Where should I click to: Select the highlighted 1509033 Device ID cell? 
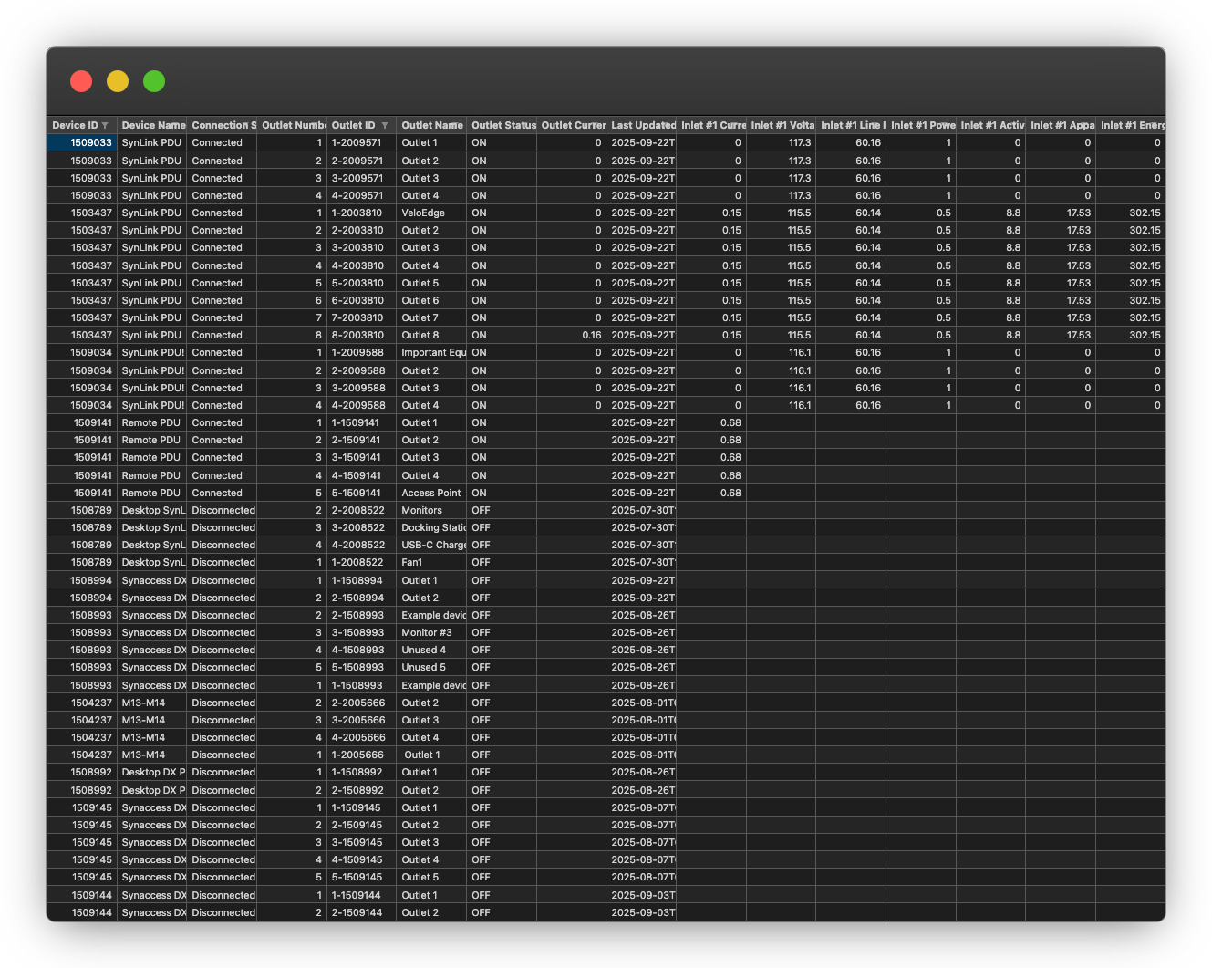[x=82, y=142]
